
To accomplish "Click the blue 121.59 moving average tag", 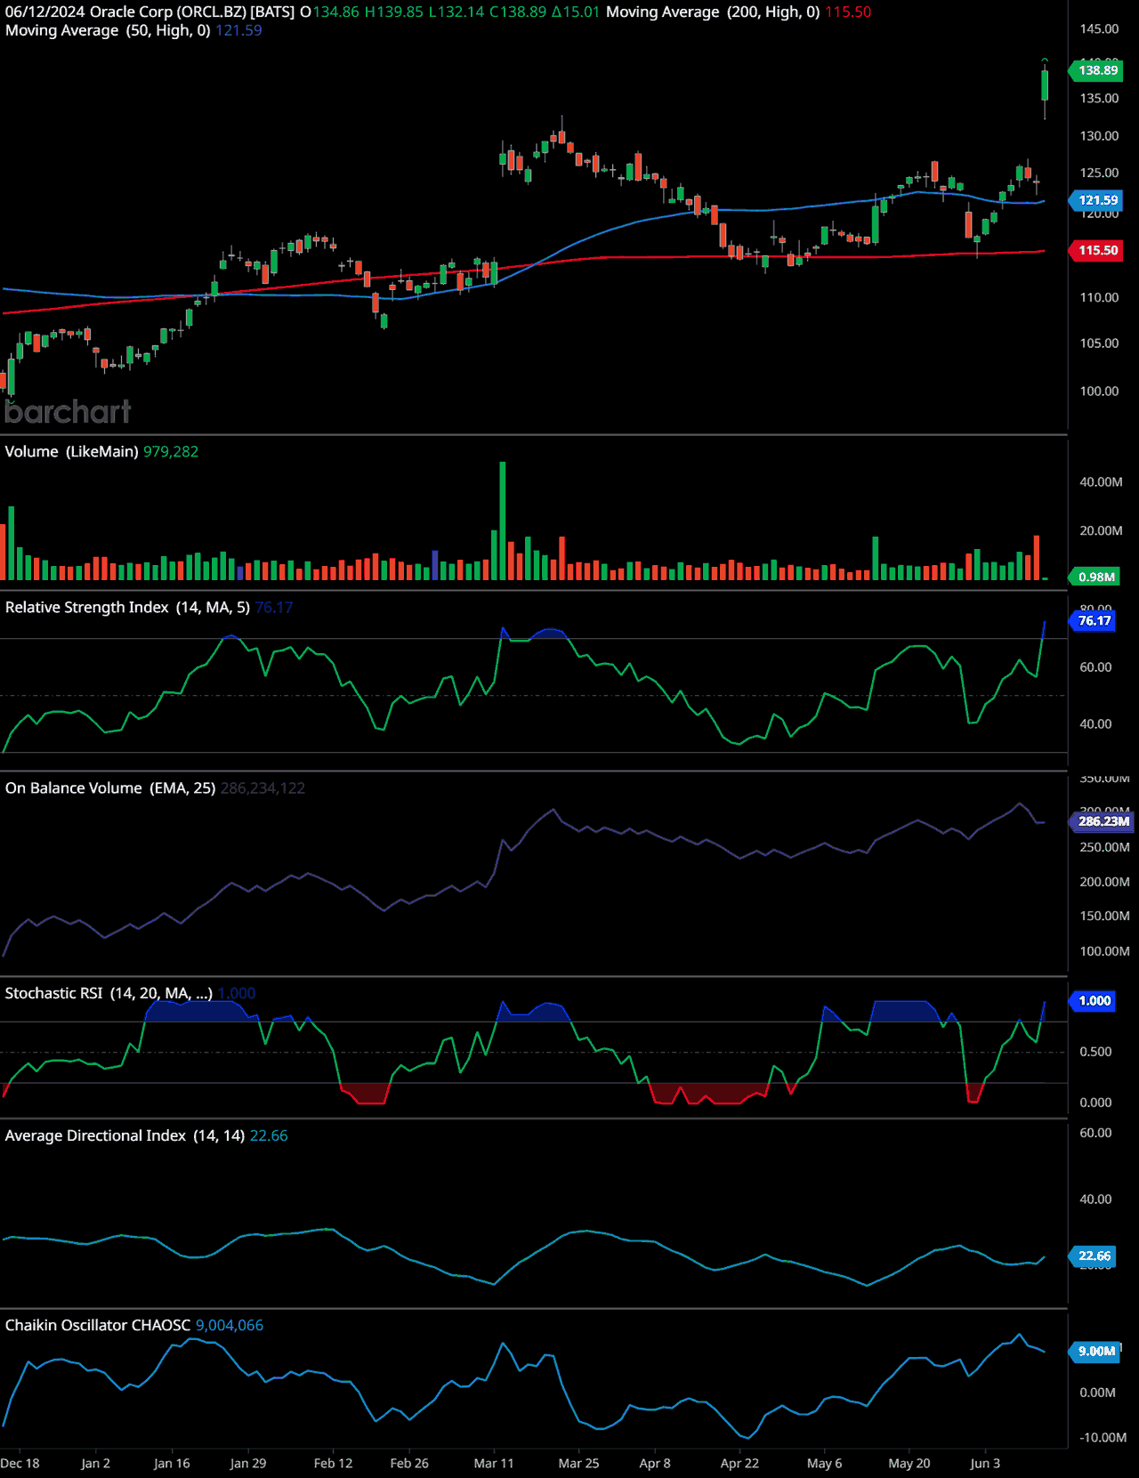I will coord(1097,200).
